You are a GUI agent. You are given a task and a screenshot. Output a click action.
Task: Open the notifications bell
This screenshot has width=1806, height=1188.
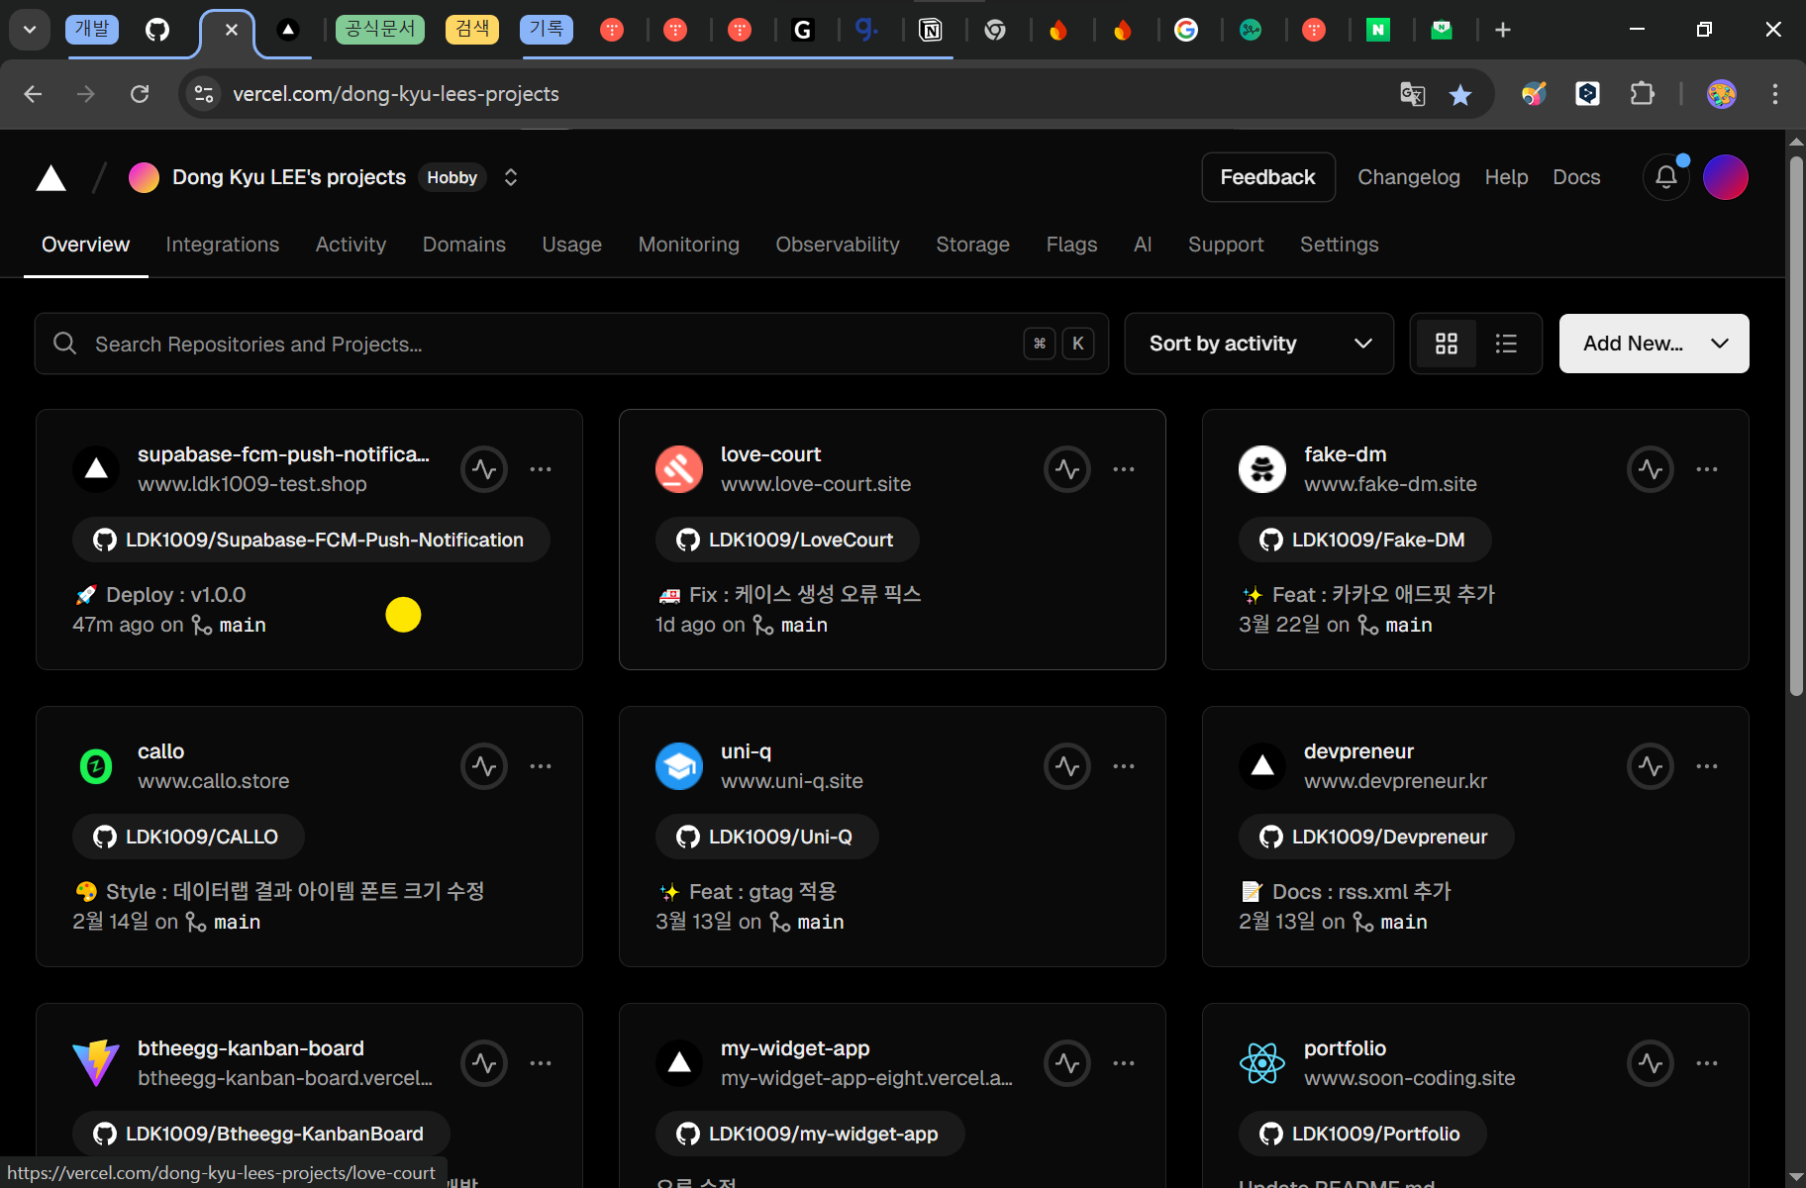(1666, 177)
